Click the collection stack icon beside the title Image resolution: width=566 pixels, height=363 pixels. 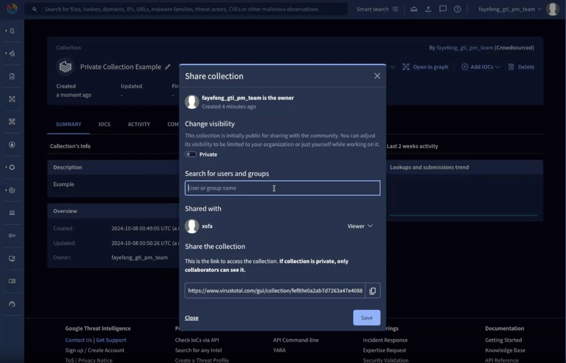click(x=65, y=67)
